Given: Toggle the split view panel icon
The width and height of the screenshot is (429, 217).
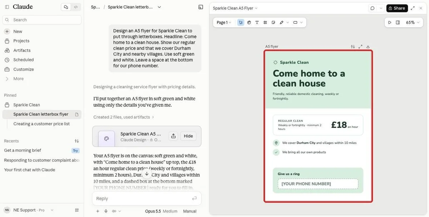Looking at the screenshot, I should (398, 22).
